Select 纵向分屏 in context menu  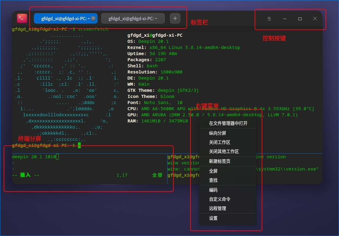[228, 133]
